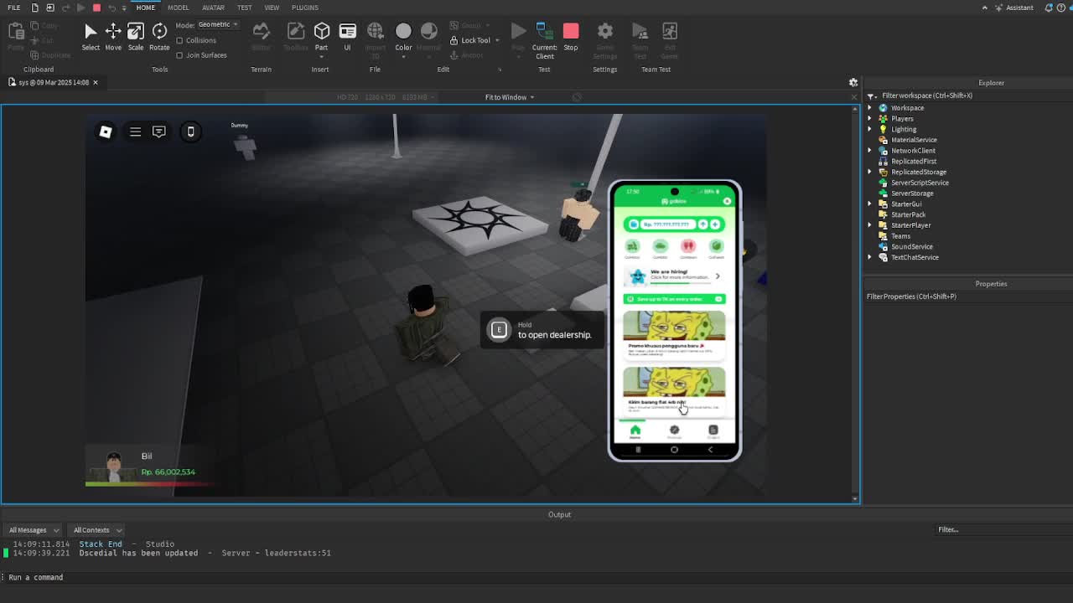Activate the Scale tool
Screen dimensions: 1073x603
click(135, 36)
